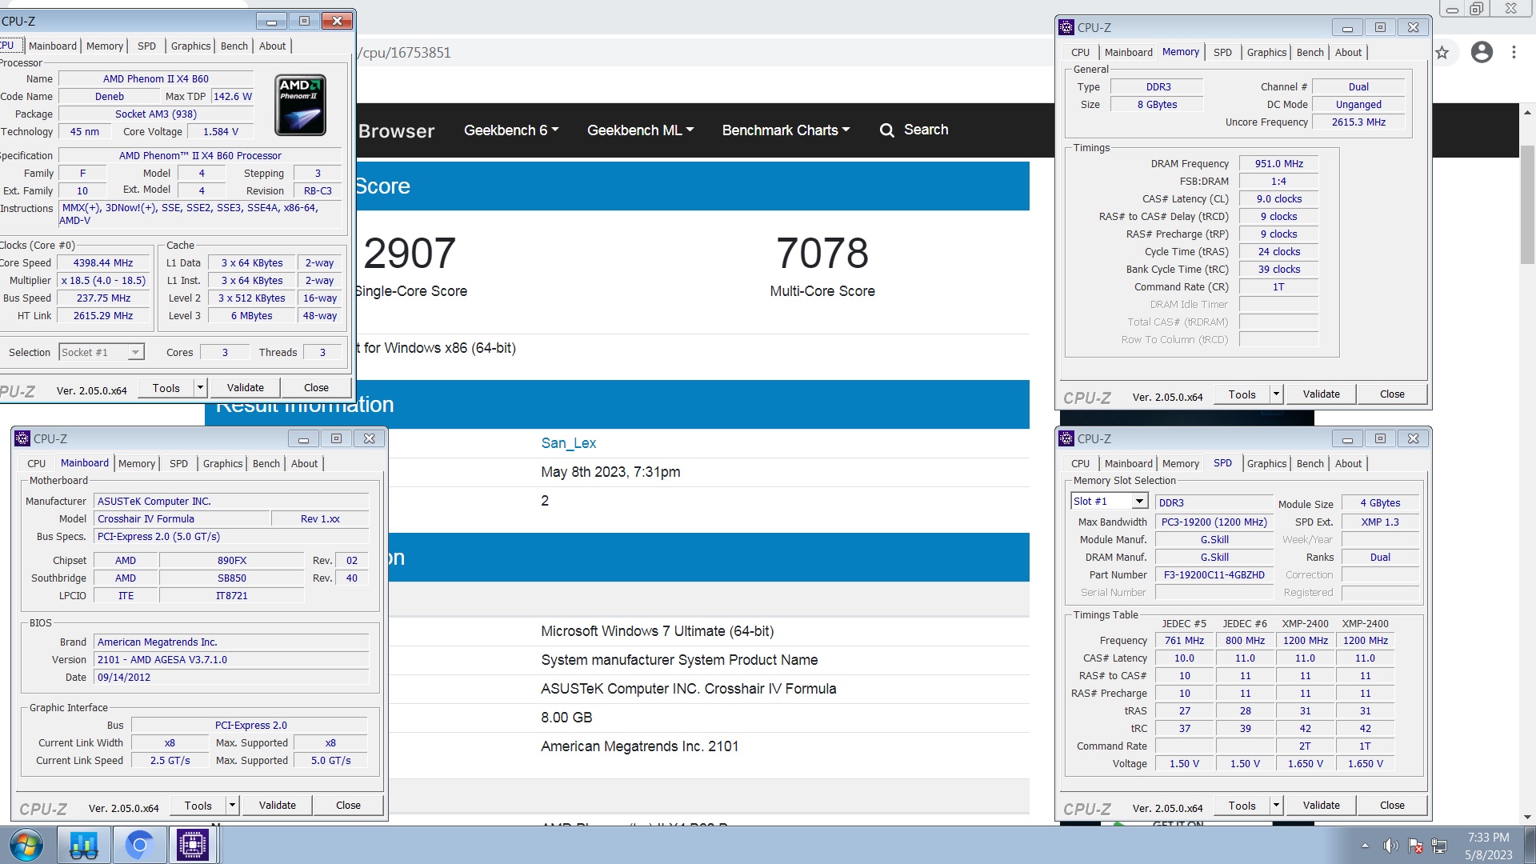
Task: Click Validate in SPD window
Action: click(x=1322, y=806)
